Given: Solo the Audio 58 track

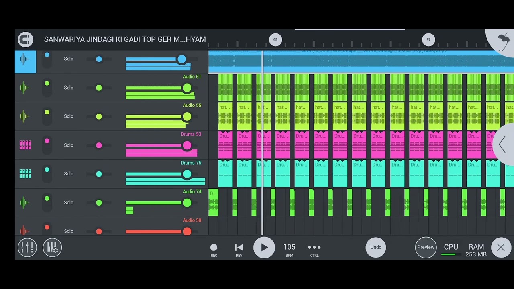Looking at the screenshot, I should tap(69, 231).
